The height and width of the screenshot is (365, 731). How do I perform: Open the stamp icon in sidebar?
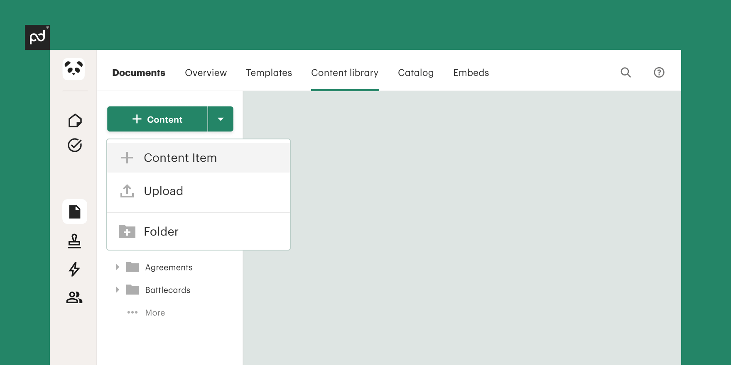click(x=74, y=241)
